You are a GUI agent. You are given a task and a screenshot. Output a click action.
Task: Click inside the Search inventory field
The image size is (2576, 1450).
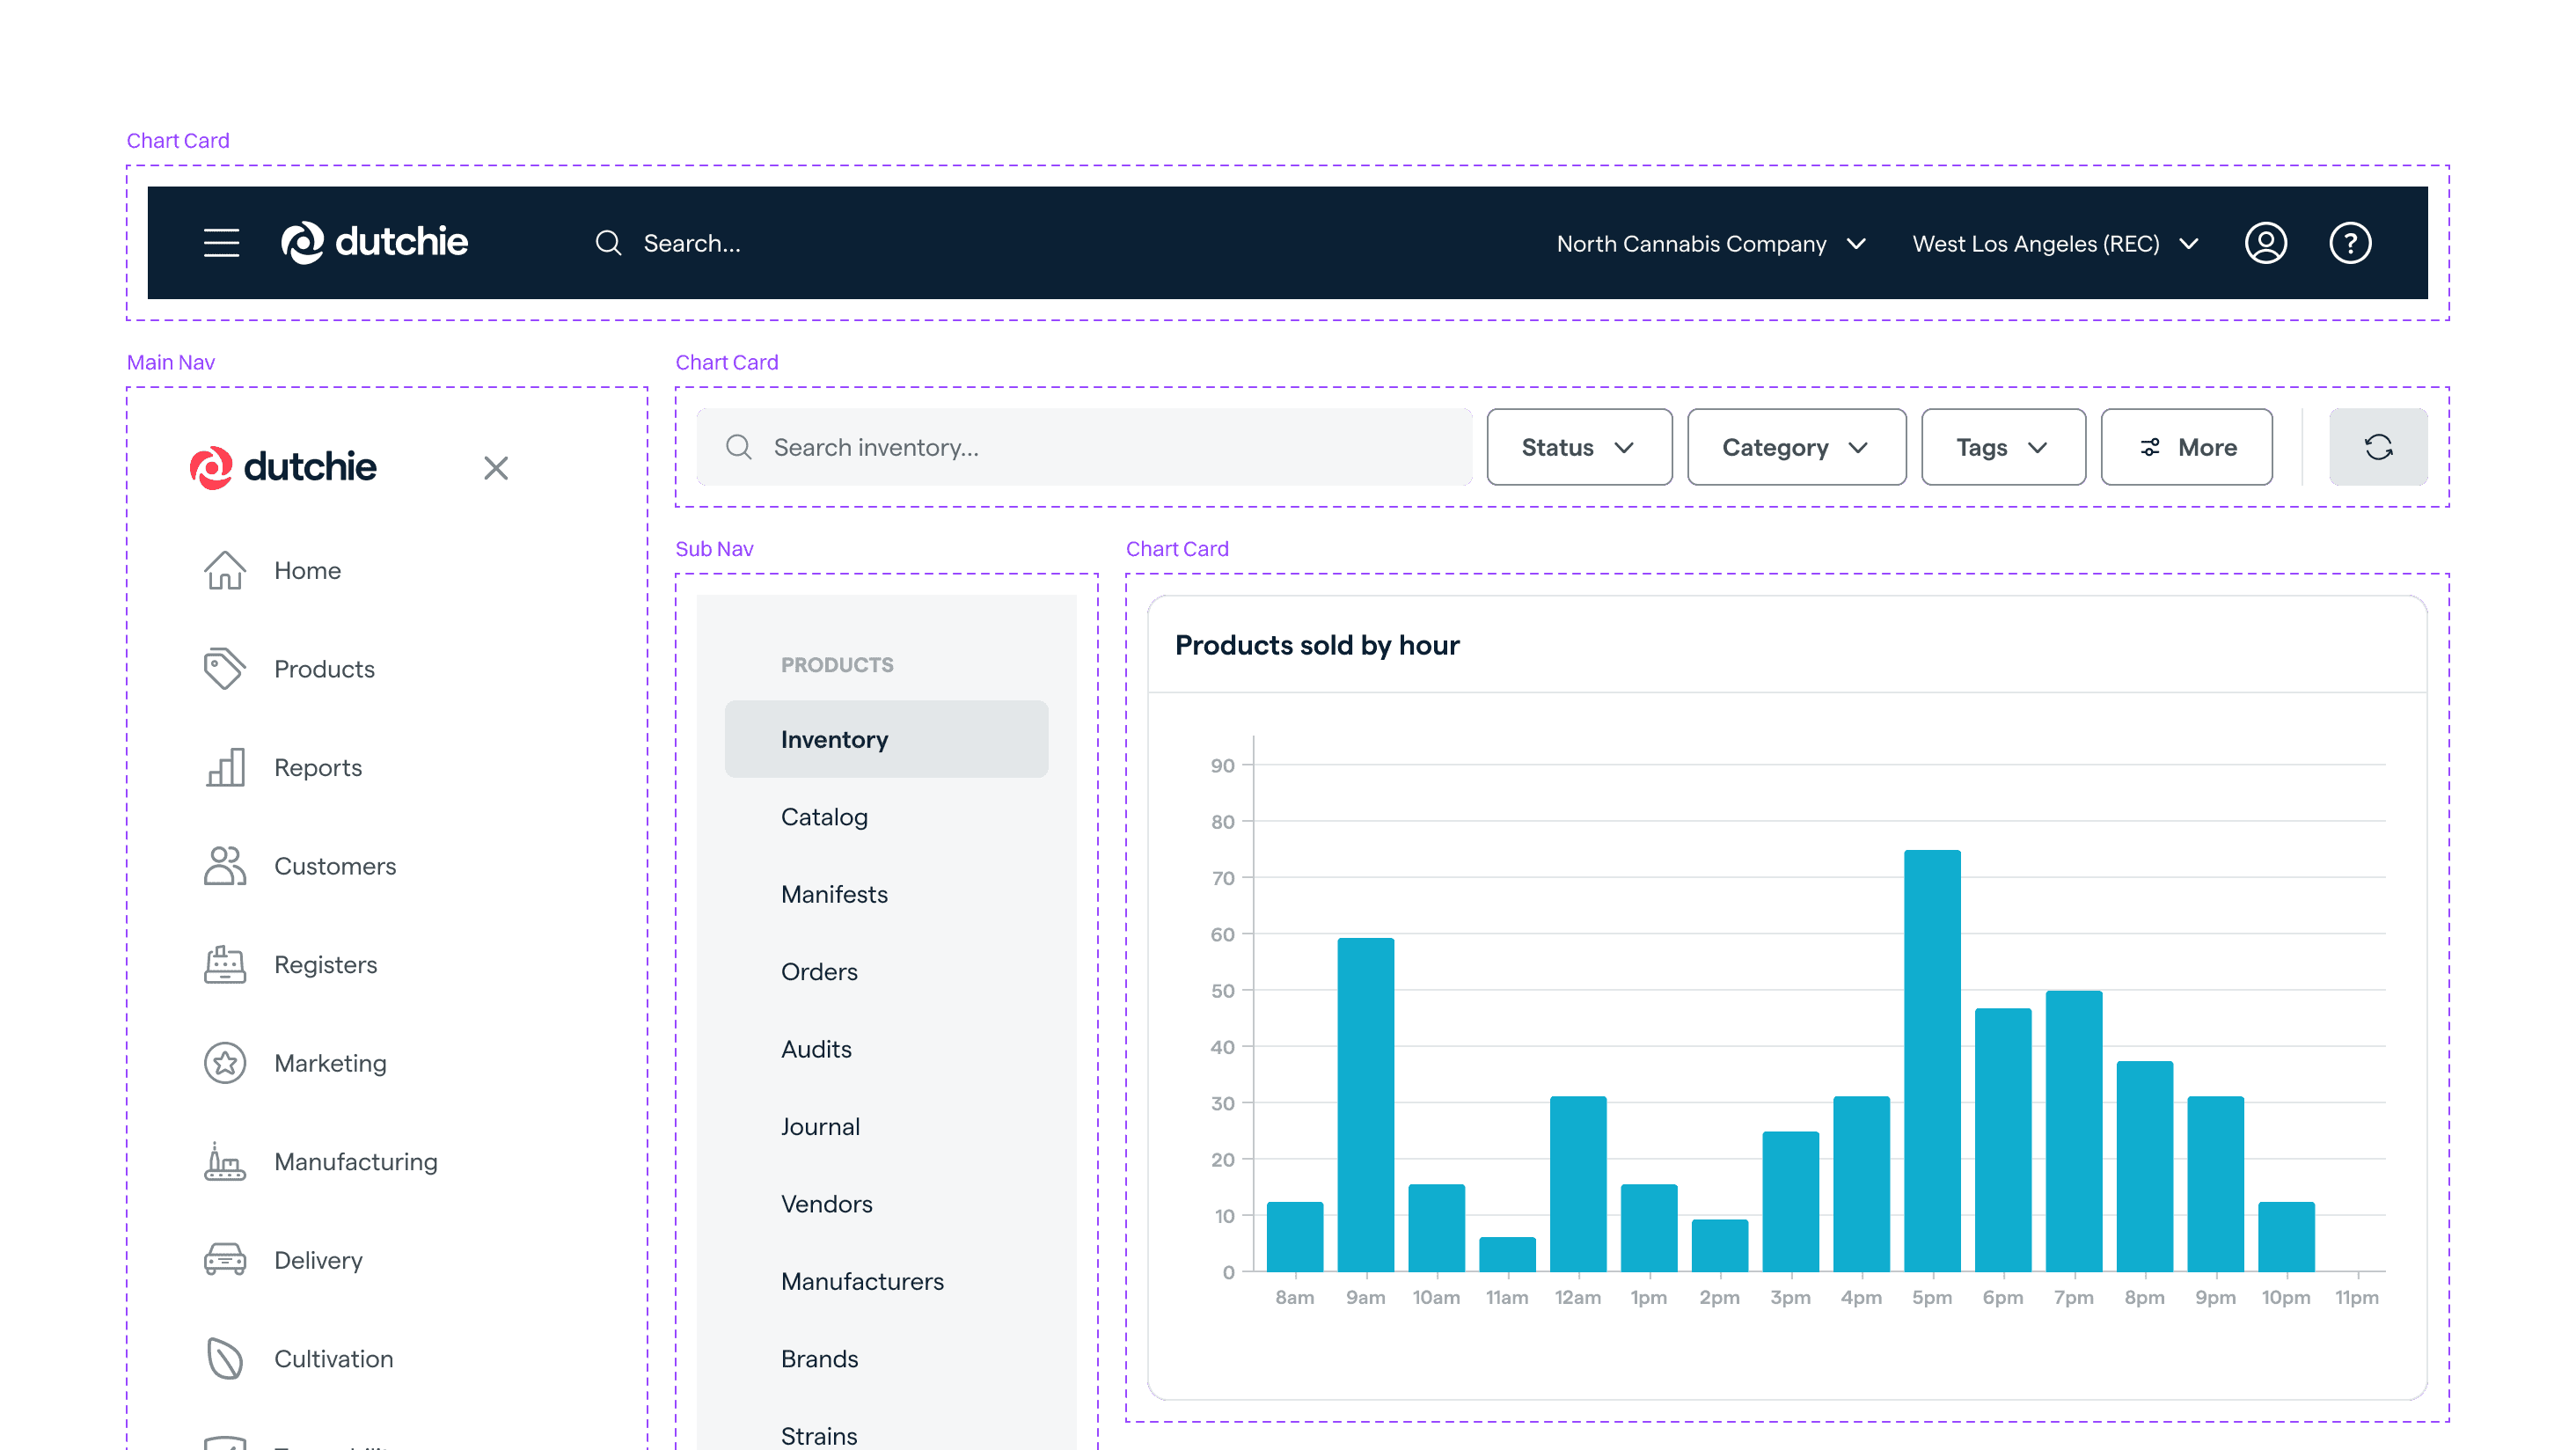(x=1083, y=447)
